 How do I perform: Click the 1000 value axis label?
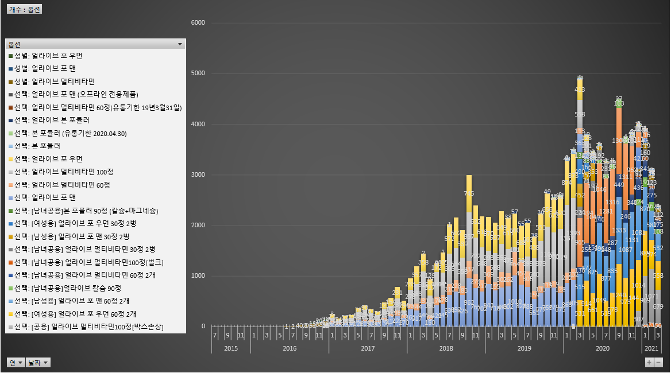(198, 275)
